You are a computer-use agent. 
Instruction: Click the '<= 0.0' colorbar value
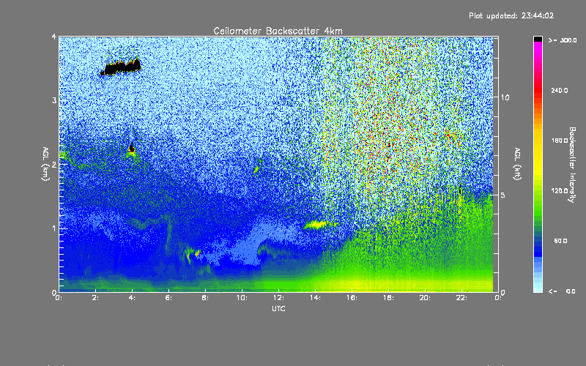pos(562,291)
